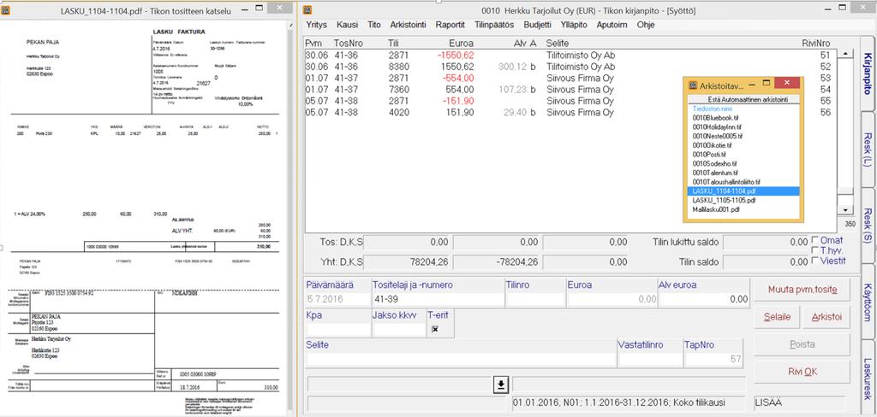
Task: Click the Selite column header
Action: (558, 43)
